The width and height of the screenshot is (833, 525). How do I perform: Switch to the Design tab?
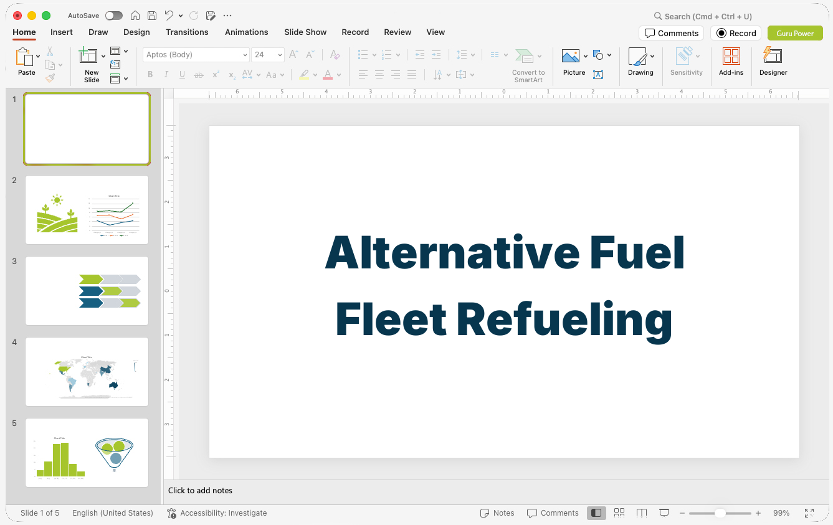pyautogui.click(x=136, y=32)
